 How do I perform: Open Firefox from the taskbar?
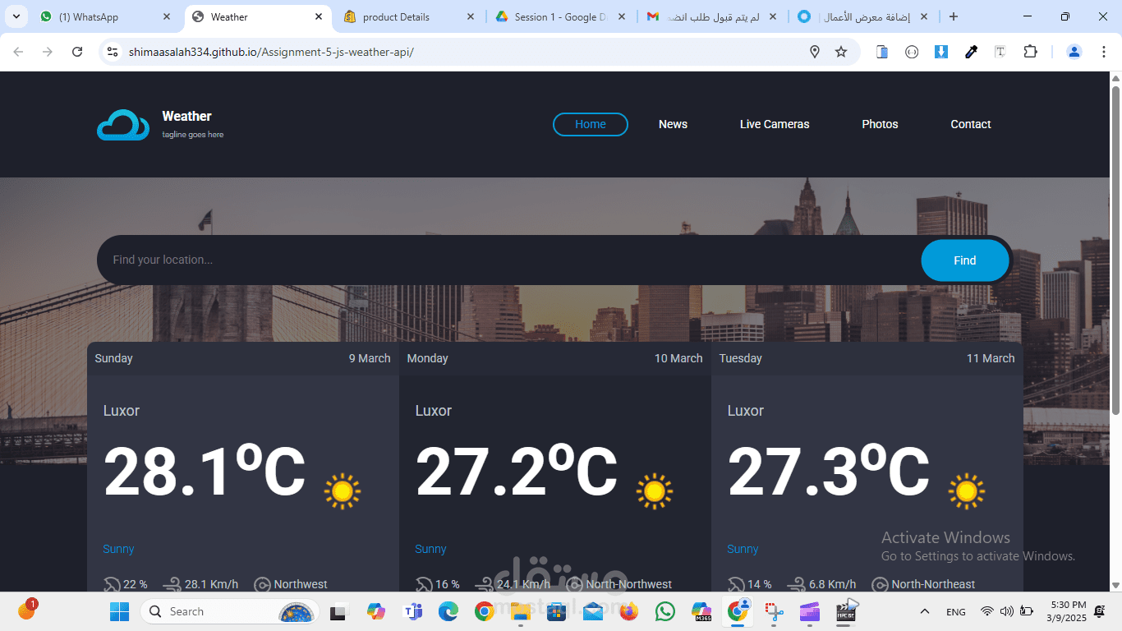click(629, 611)
